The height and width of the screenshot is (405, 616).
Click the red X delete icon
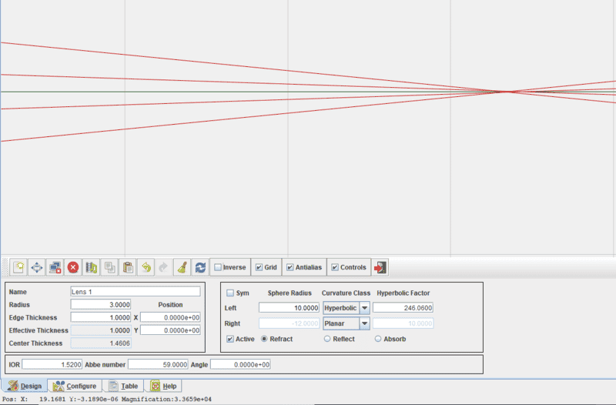[x=73, y=267]
